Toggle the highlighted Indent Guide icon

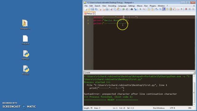[164, 9]
